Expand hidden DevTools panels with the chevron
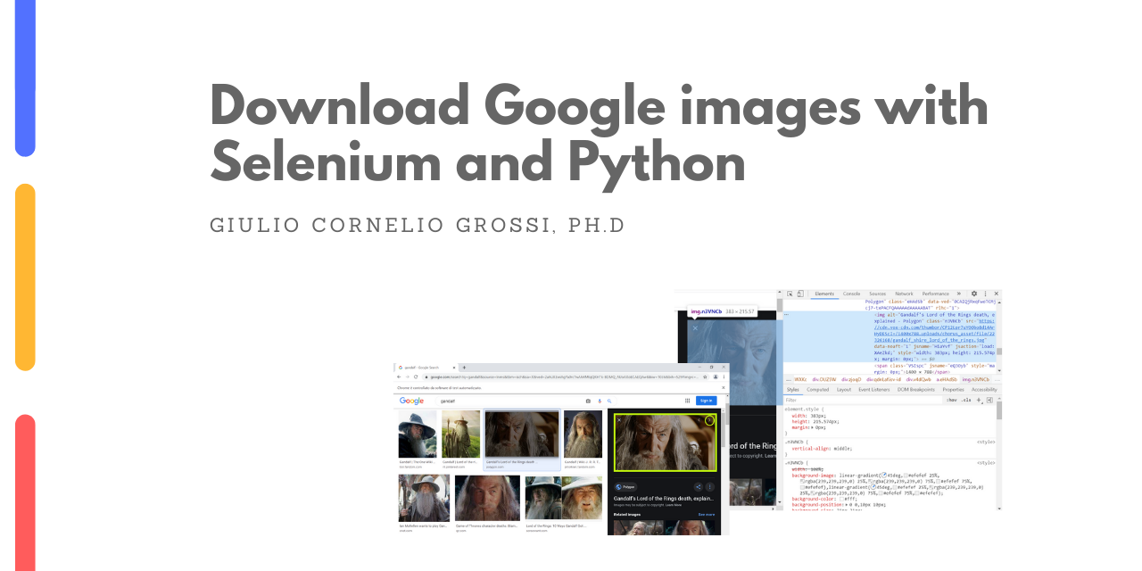 coord(959,294)
